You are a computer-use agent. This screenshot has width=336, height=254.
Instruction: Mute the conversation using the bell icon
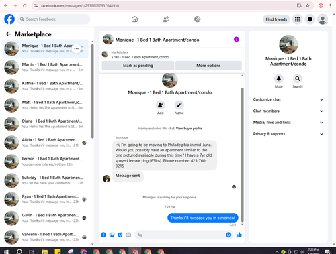(279, 78)
